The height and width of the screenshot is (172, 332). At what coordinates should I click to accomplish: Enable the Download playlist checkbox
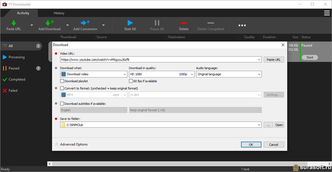(x=62, y=81)
